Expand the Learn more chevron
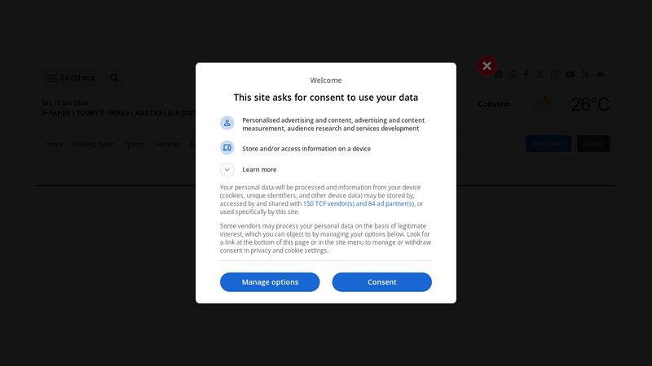652x366 pixels. click(227, 170)
